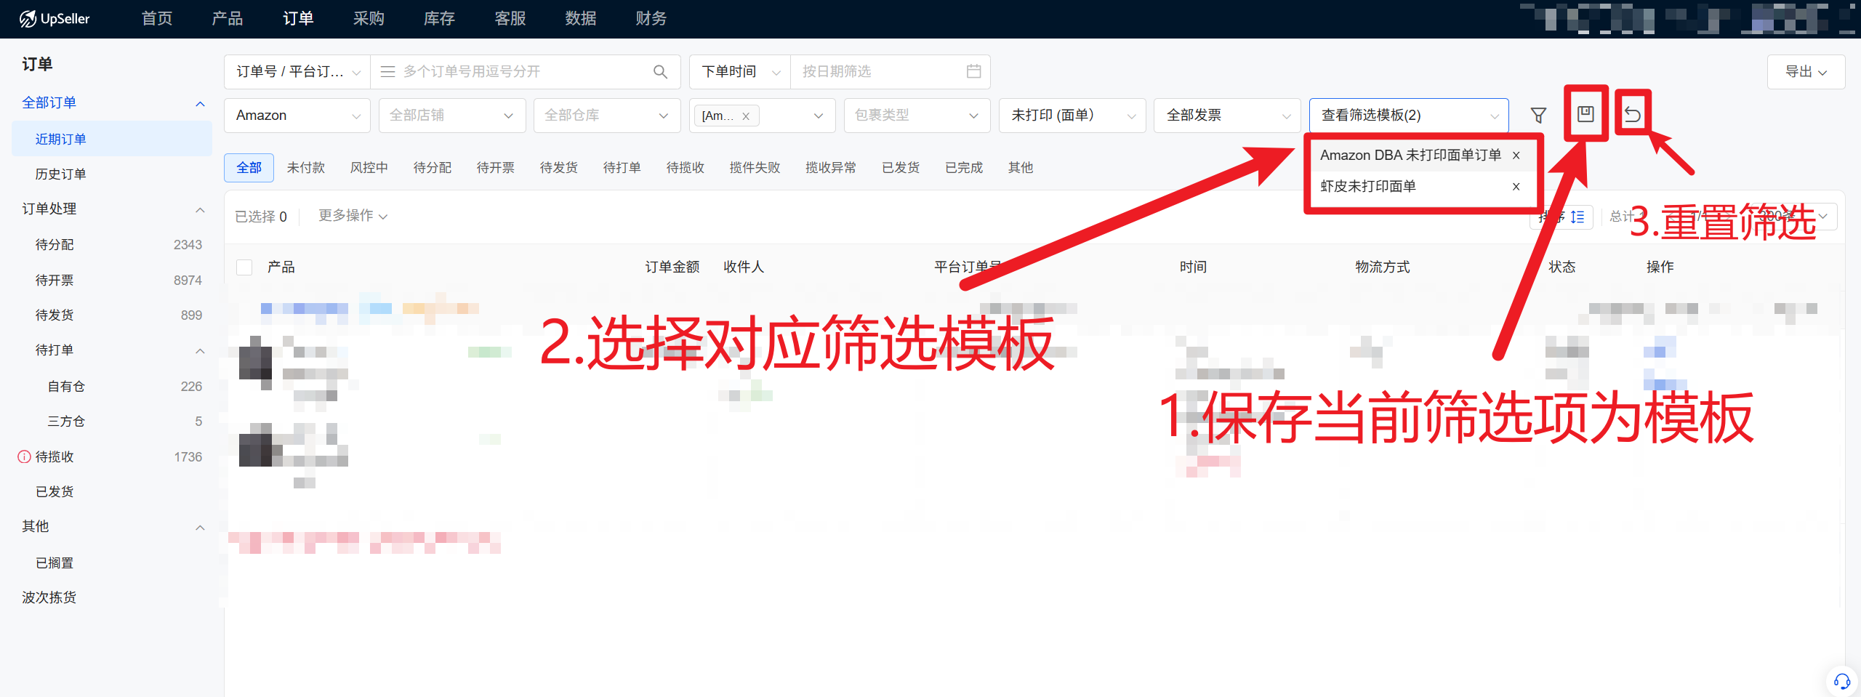Open the 库存 top menu

[x=439, y=19]
